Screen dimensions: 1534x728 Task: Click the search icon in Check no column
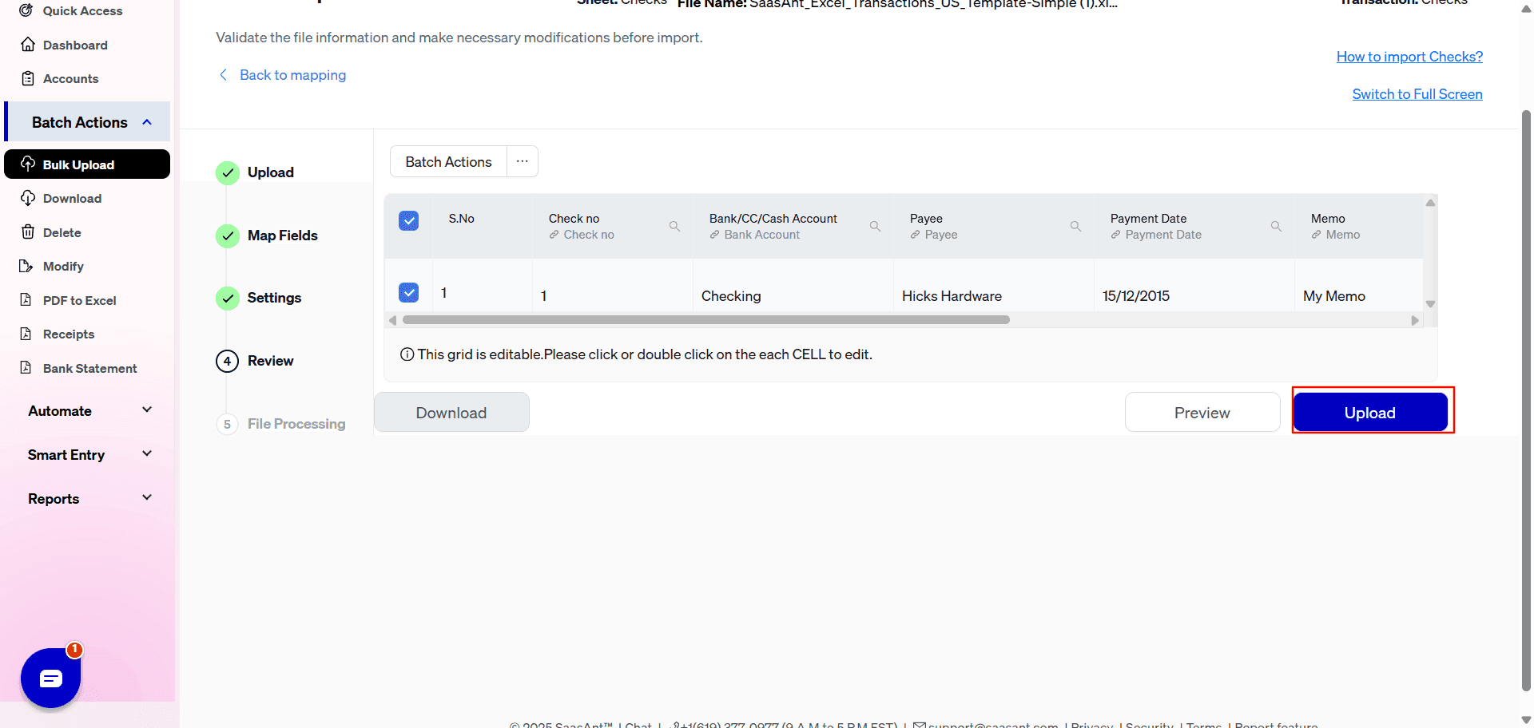pos(675,227)
